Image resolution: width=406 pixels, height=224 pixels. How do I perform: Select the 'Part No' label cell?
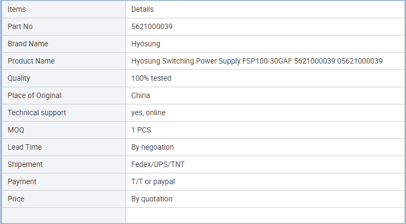tap(20, 26)
